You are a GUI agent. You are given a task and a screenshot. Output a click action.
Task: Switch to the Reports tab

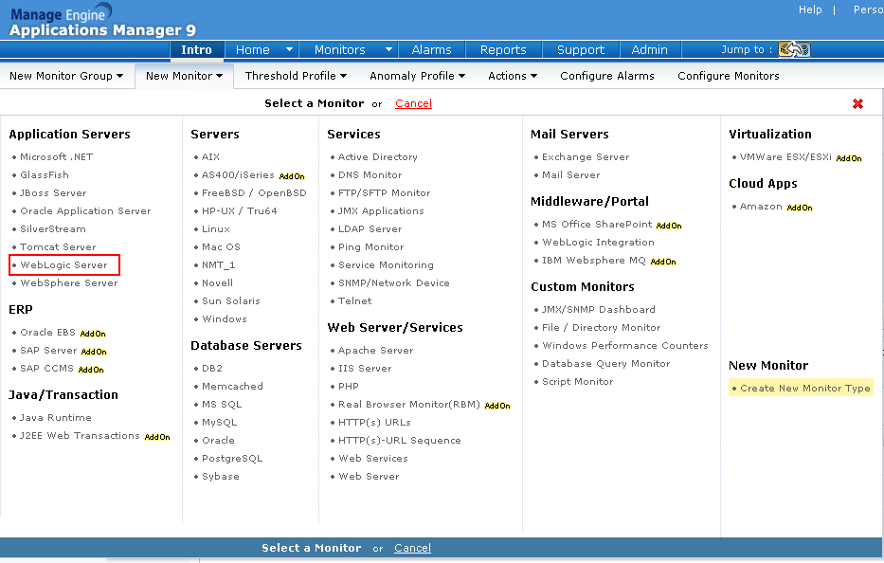point(503,50)
